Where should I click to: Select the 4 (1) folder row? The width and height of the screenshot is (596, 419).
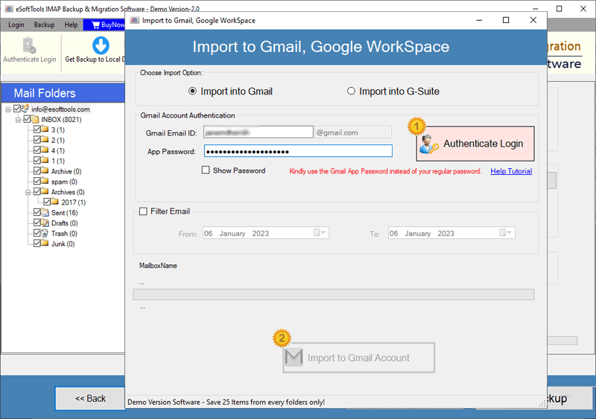click(x=58, y=150)
